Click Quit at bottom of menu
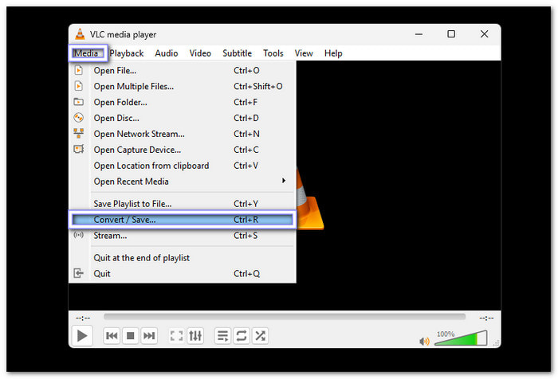558x379 pixels. [x=102, y=273]
